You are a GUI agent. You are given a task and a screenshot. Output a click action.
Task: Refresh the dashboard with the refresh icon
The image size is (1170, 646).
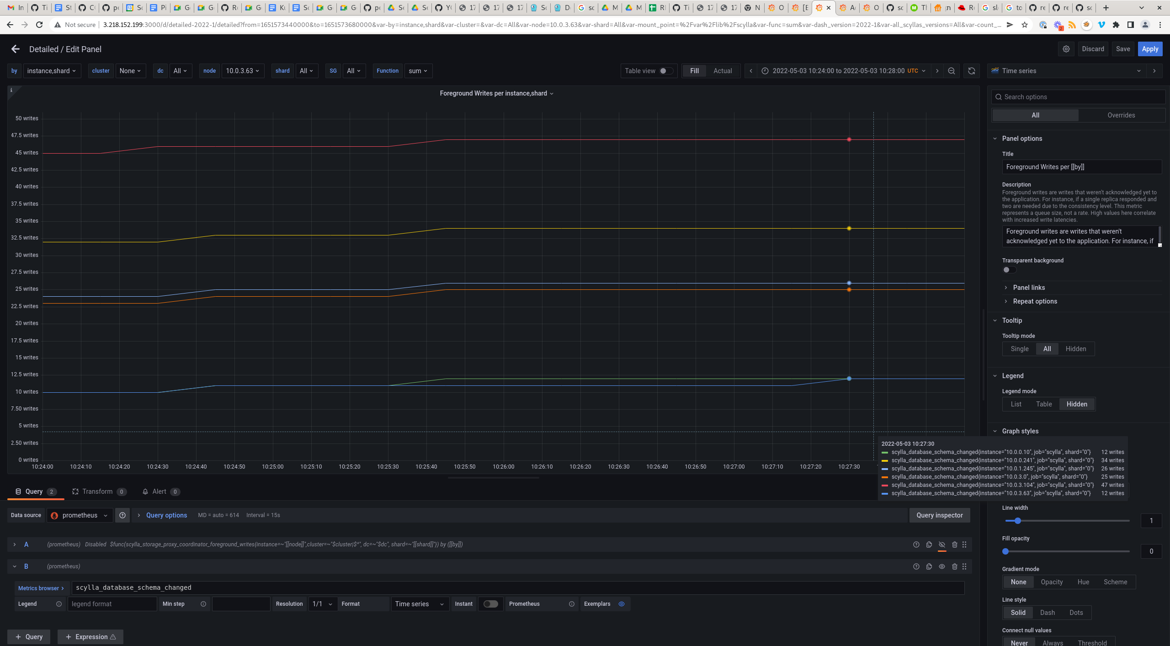click(x=972, y=71)
